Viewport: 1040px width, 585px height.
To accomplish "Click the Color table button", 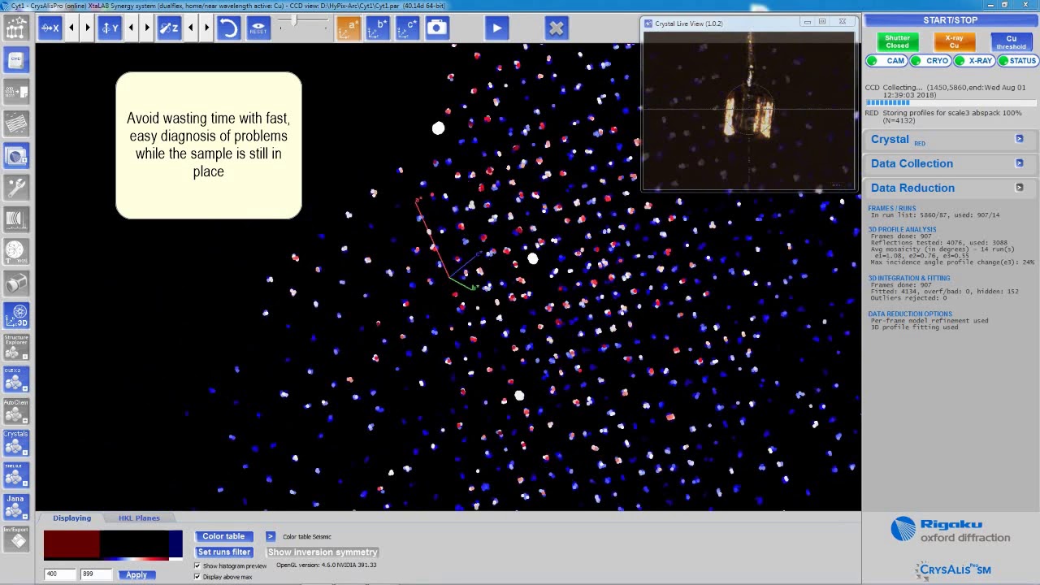I will point(223,536).
